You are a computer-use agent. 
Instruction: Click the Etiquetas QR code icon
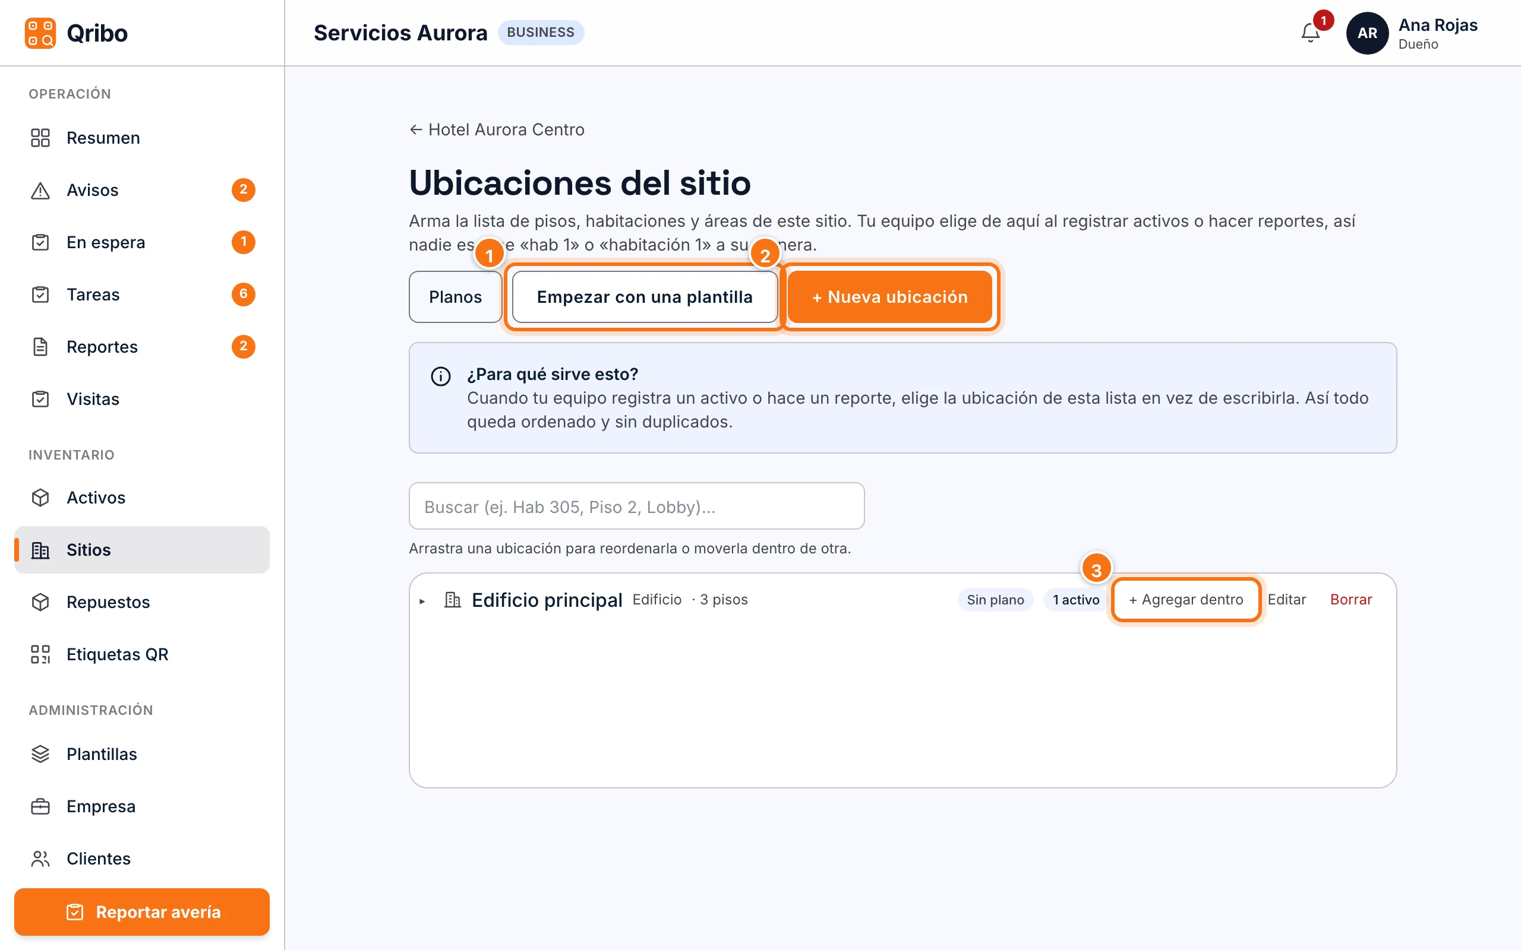[x=40, y=654]
